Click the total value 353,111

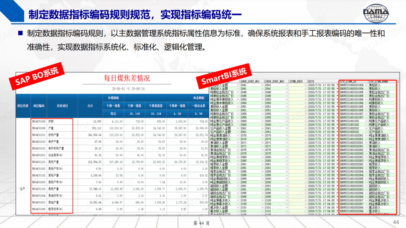pos(96,128)
